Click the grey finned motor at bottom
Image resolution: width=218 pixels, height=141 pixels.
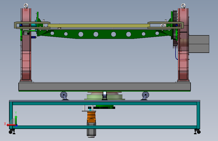[91, 130]
